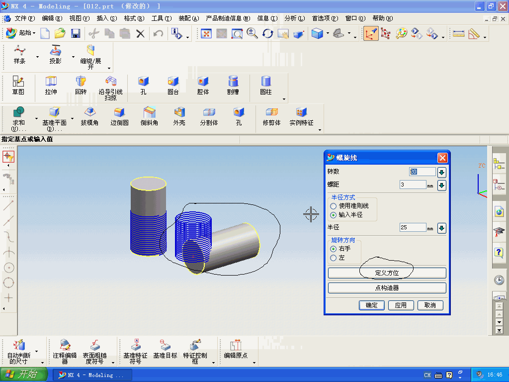
Task: Expand the 求和 dropdown arrow
Action: [x=36, y=118]
